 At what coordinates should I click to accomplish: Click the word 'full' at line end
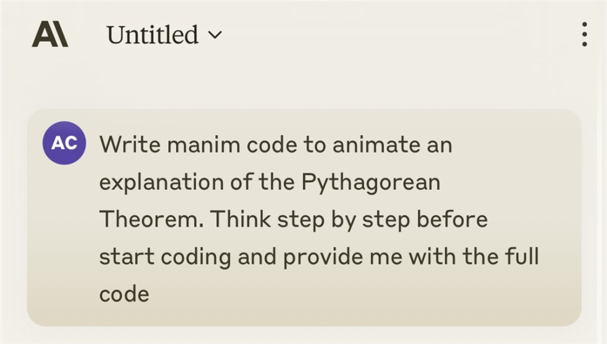point(522,257)
